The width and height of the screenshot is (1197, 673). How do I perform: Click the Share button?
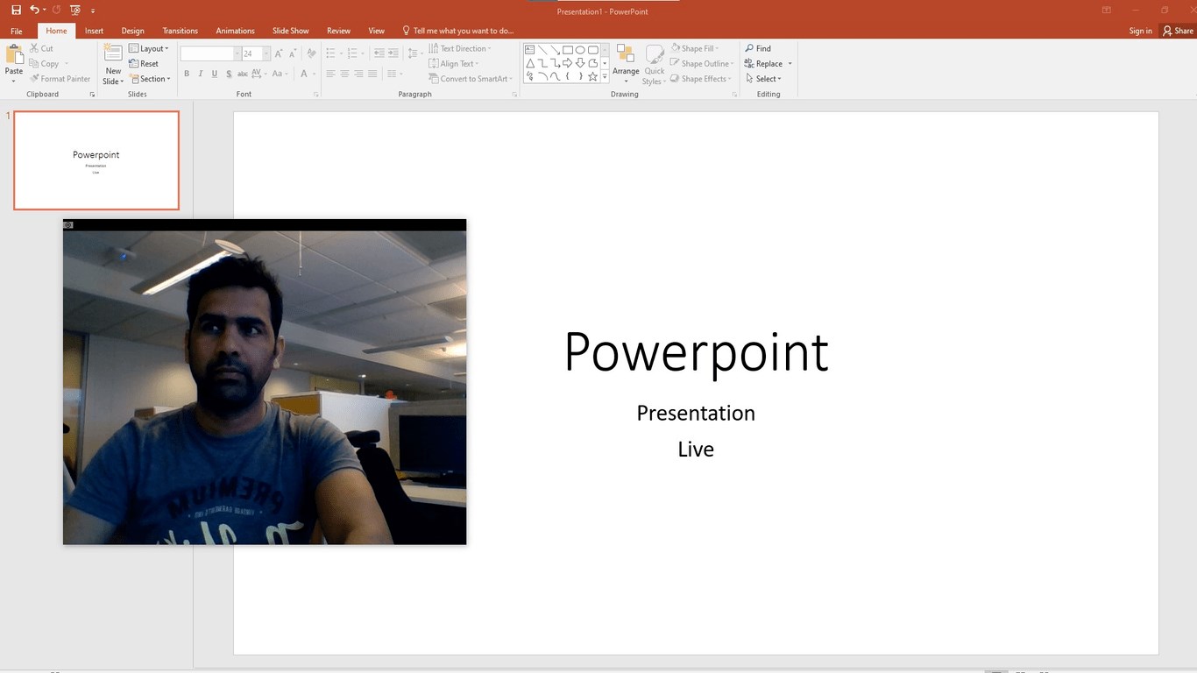[1178, 31]
